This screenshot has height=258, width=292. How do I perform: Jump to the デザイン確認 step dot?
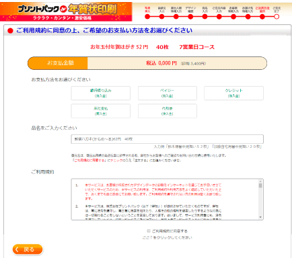(x=190, y=17)
